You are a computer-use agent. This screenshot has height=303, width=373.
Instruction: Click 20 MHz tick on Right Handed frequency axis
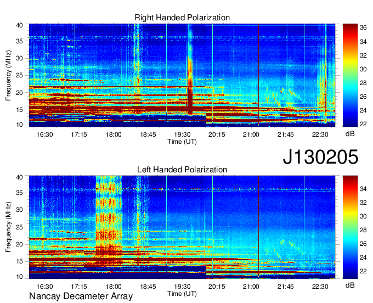click(19, 93)
